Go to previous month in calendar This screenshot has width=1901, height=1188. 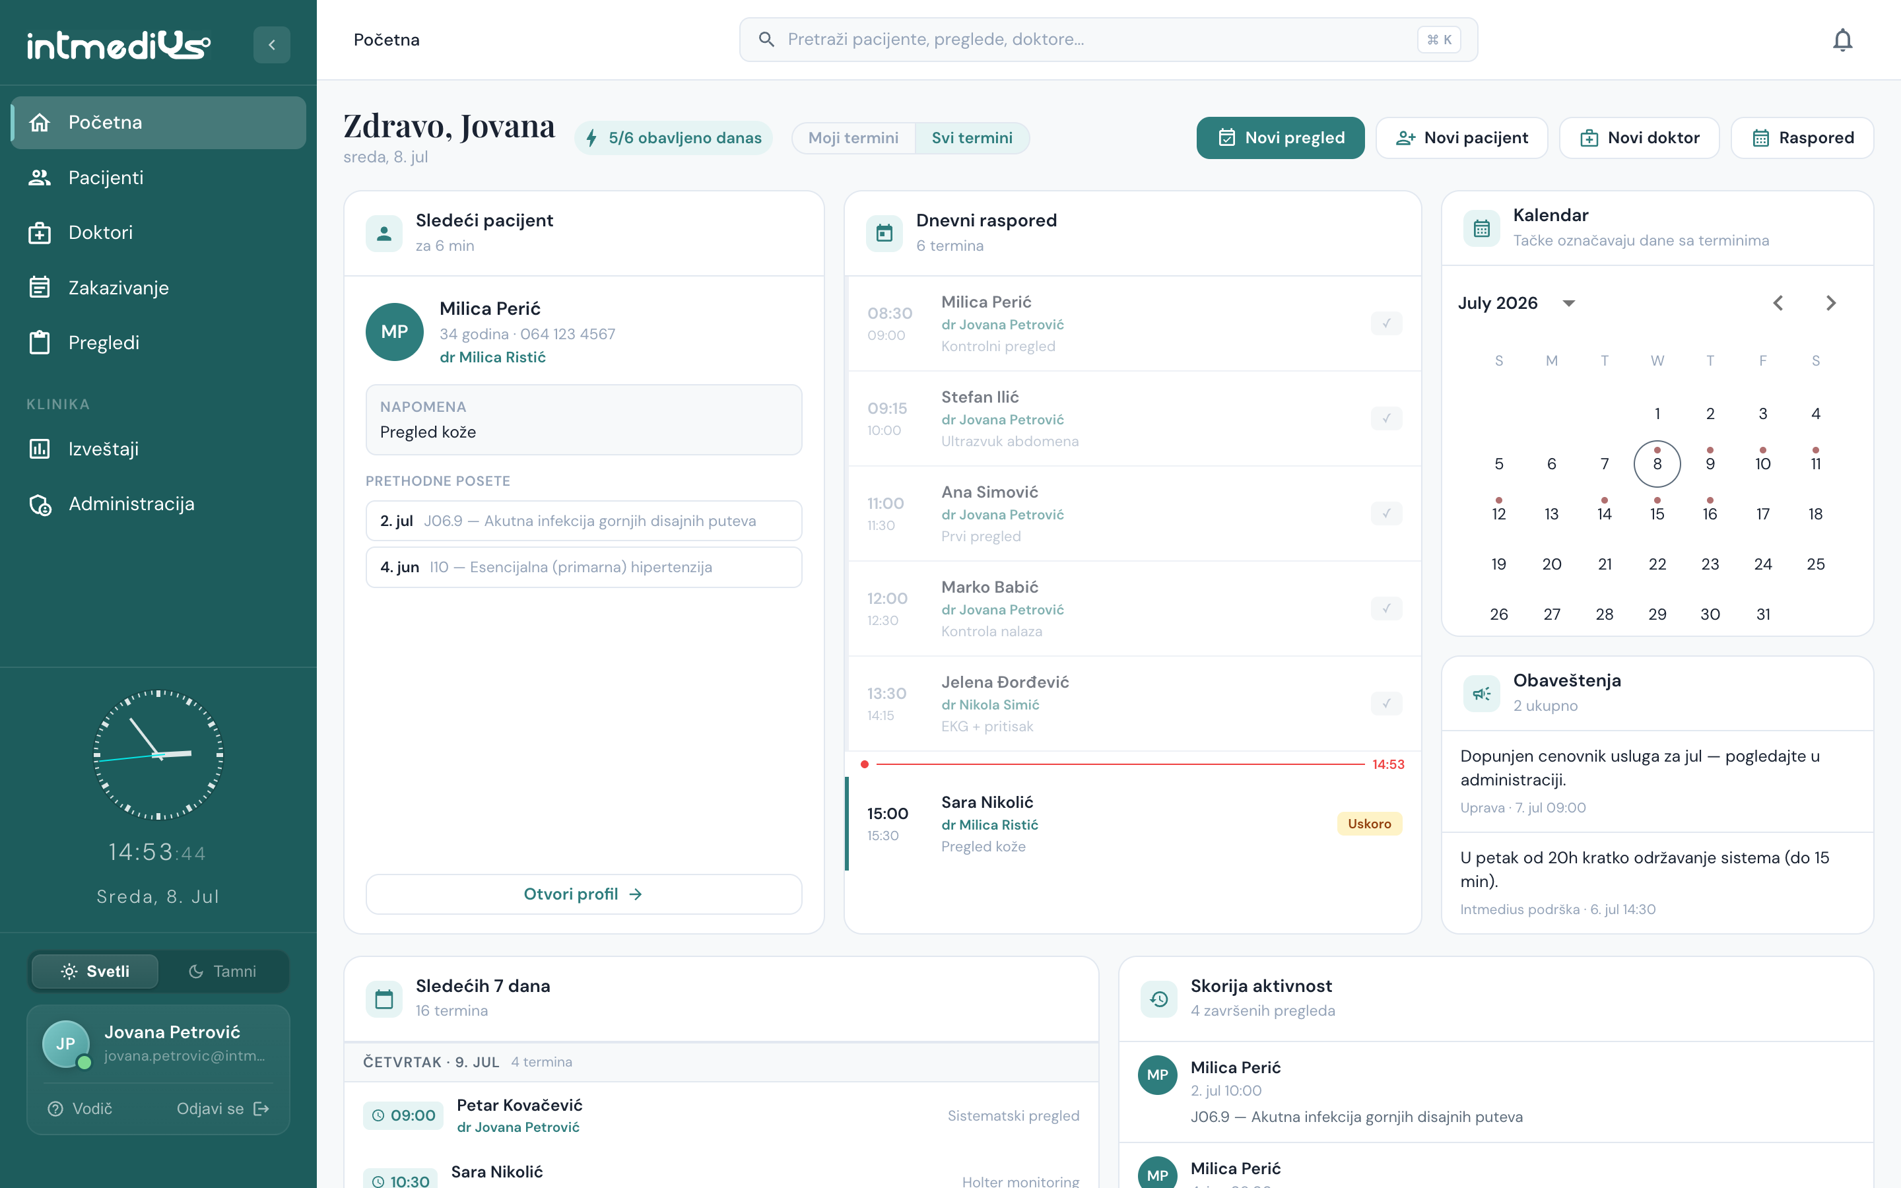1778,304
